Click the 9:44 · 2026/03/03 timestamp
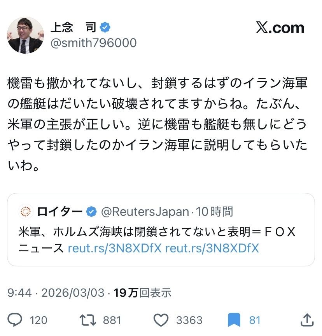The width and height of the screenshot is (322, 336). click(56, 293)
